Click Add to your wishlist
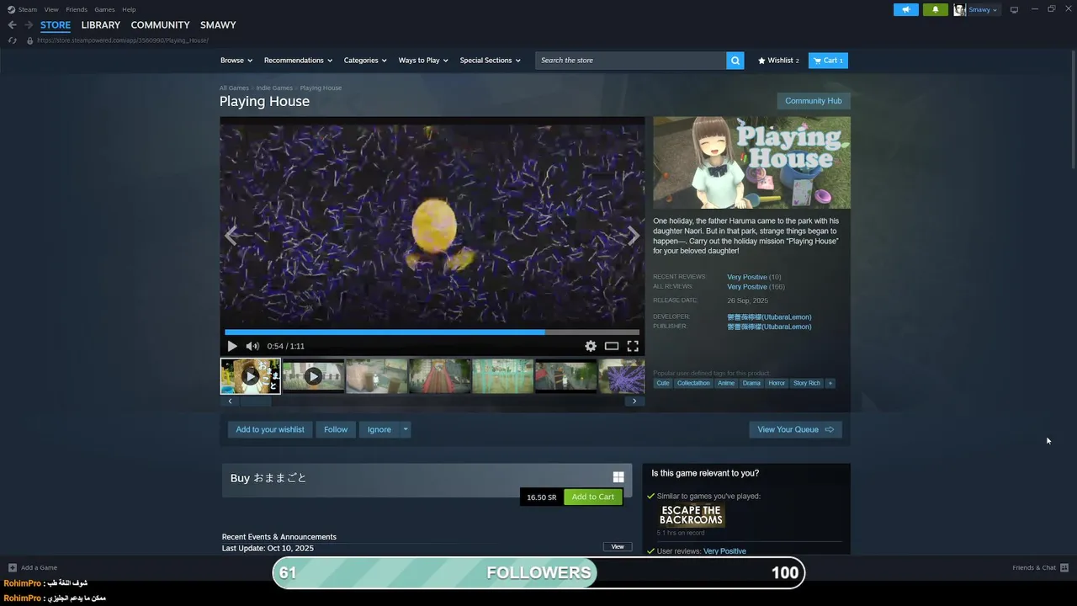Screen dimensions: 1077x606 (270, 429)
